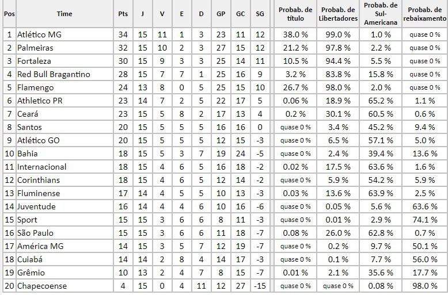448x295 pixels.
Task: Click the Red Bull Bragantino team name
Action: (x=54, y=74)
